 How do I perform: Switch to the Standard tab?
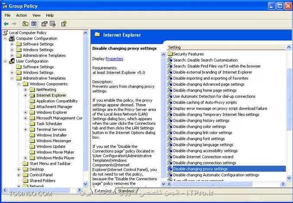click(x=126, y=191)
